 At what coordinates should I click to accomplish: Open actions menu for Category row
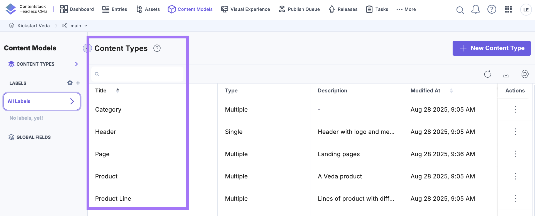click(x=515, y=109)
